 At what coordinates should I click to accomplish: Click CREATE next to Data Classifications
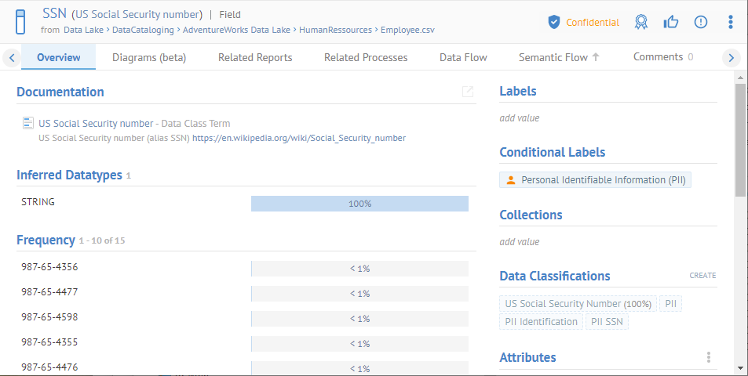(x=702, y=276)
